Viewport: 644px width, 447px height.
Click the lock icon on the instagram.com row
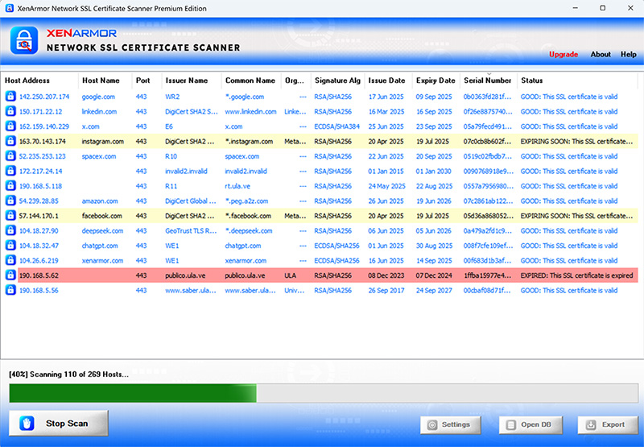(x=10, y=141)
